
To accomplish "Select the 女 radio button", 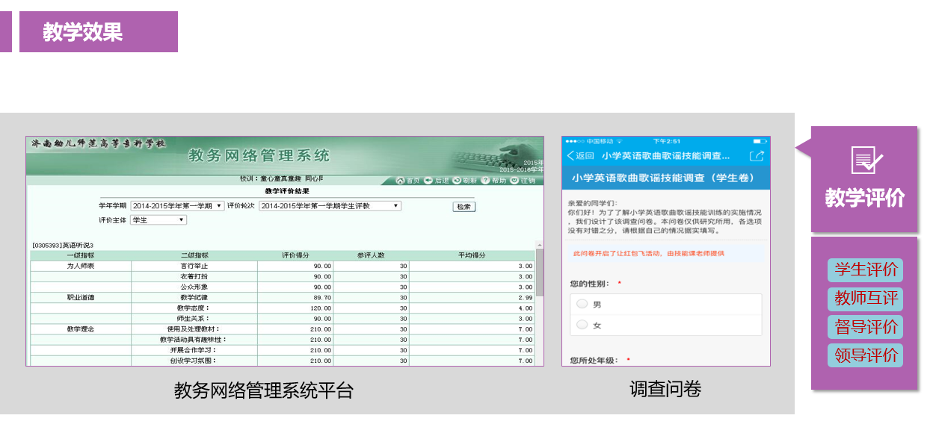I will tap(582, 325).
